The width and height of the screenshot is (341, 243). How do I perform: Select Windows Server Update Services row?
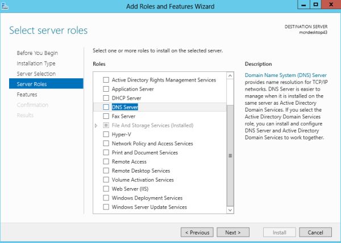pos(149,207)
